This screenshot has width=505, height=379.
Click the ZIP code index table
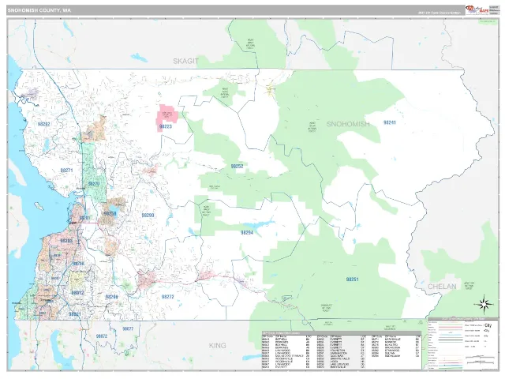(342, 350)
